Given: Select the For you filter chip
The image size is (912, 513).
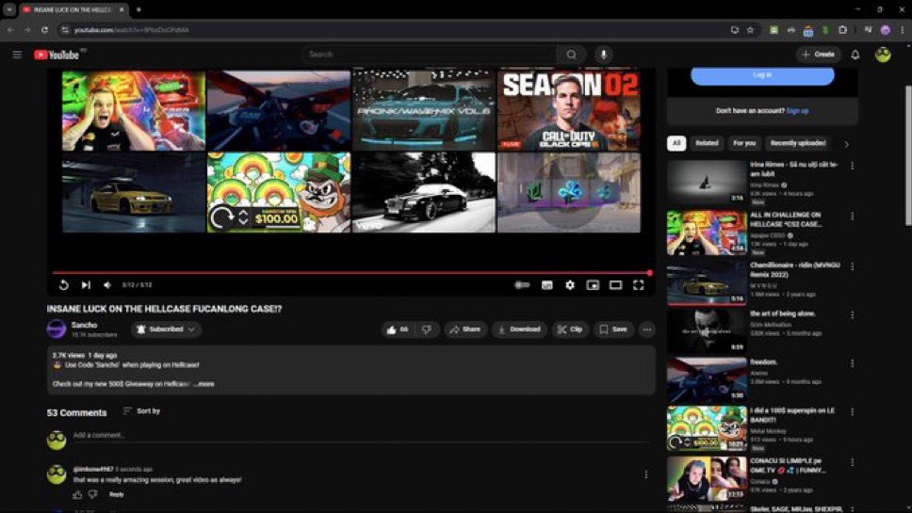Looking at the screenshot, I should point(744,143).
